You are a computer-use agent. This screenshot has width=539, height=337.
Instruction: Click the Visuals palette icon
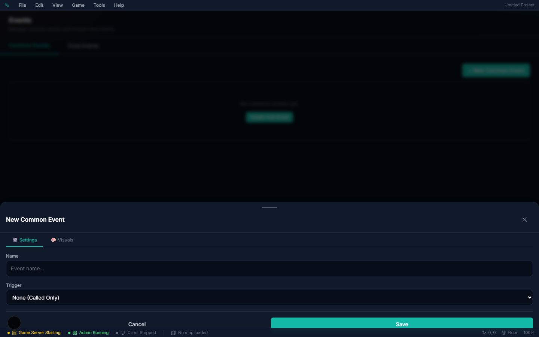pyautogui.click(x=54, y=240)
